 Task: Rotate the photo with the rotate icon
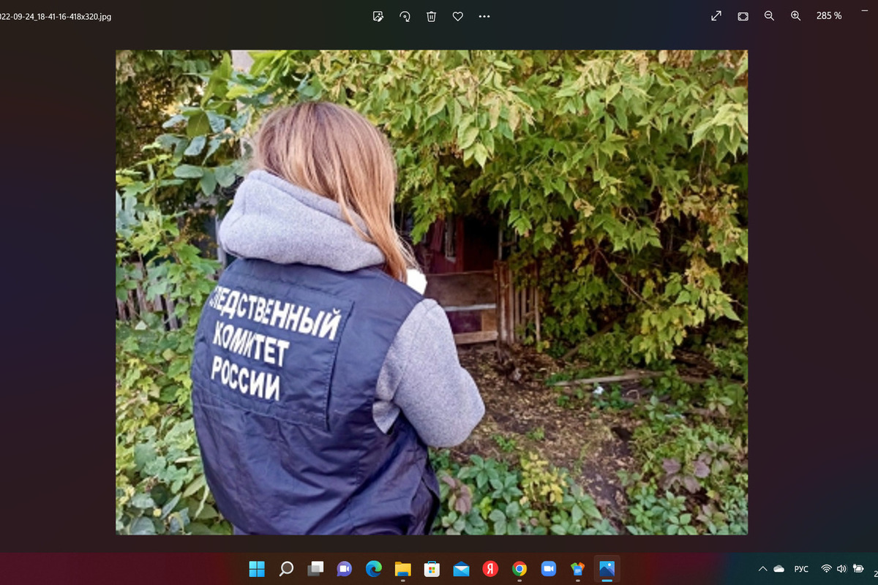405,16
